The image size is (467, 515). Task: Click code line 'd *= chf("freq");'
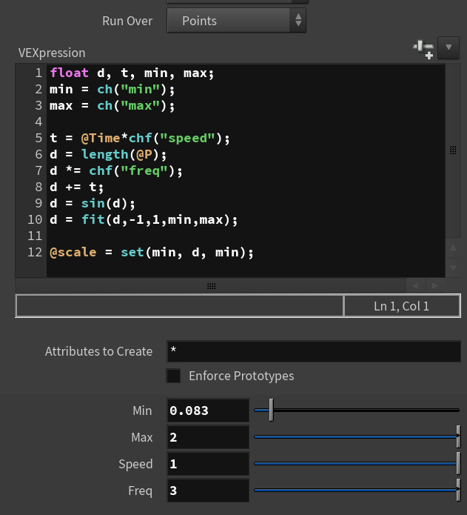point(116,170)
